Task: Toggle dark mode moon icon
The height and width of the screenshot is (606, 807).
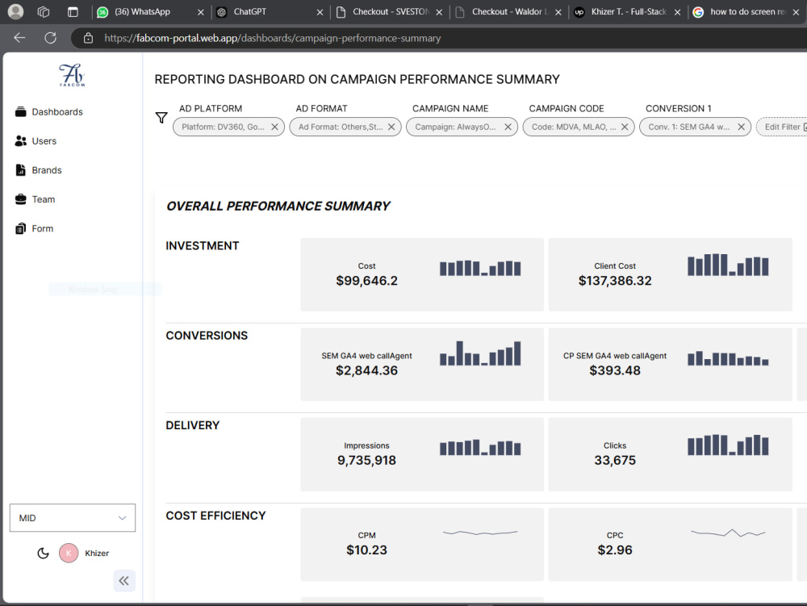Action: click(44, 553)
